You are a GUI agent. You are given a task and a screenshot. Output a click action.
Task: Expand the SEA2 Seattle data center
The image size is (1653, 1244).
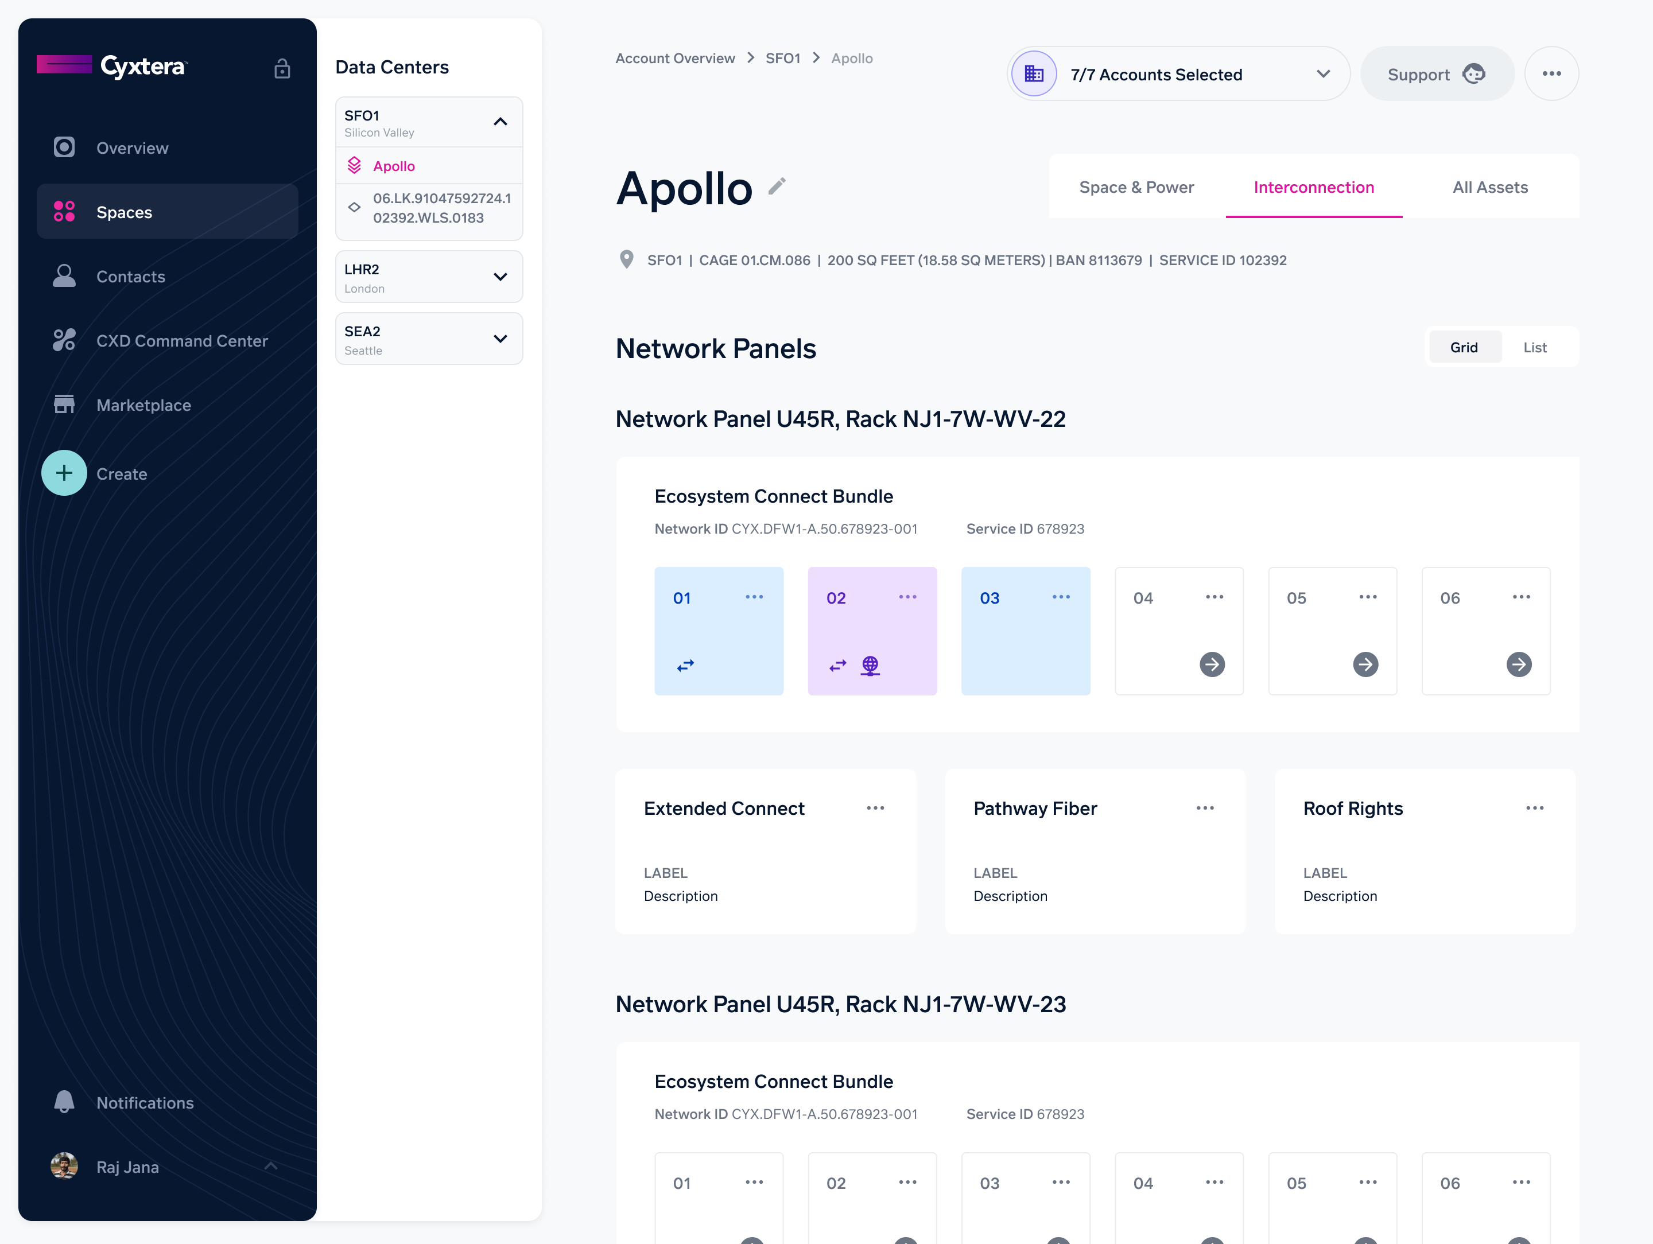pos(500,339)
